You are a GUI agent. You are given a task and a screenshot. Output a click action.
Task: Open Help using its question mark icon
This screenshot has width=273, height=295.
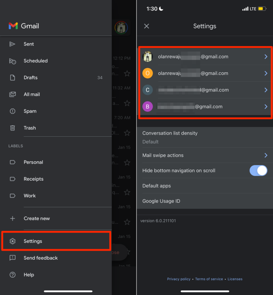[x=12, y=275]
